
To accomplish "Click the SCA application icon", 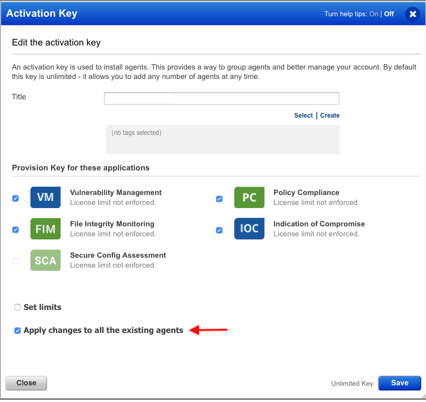I will tap(45, 260).
